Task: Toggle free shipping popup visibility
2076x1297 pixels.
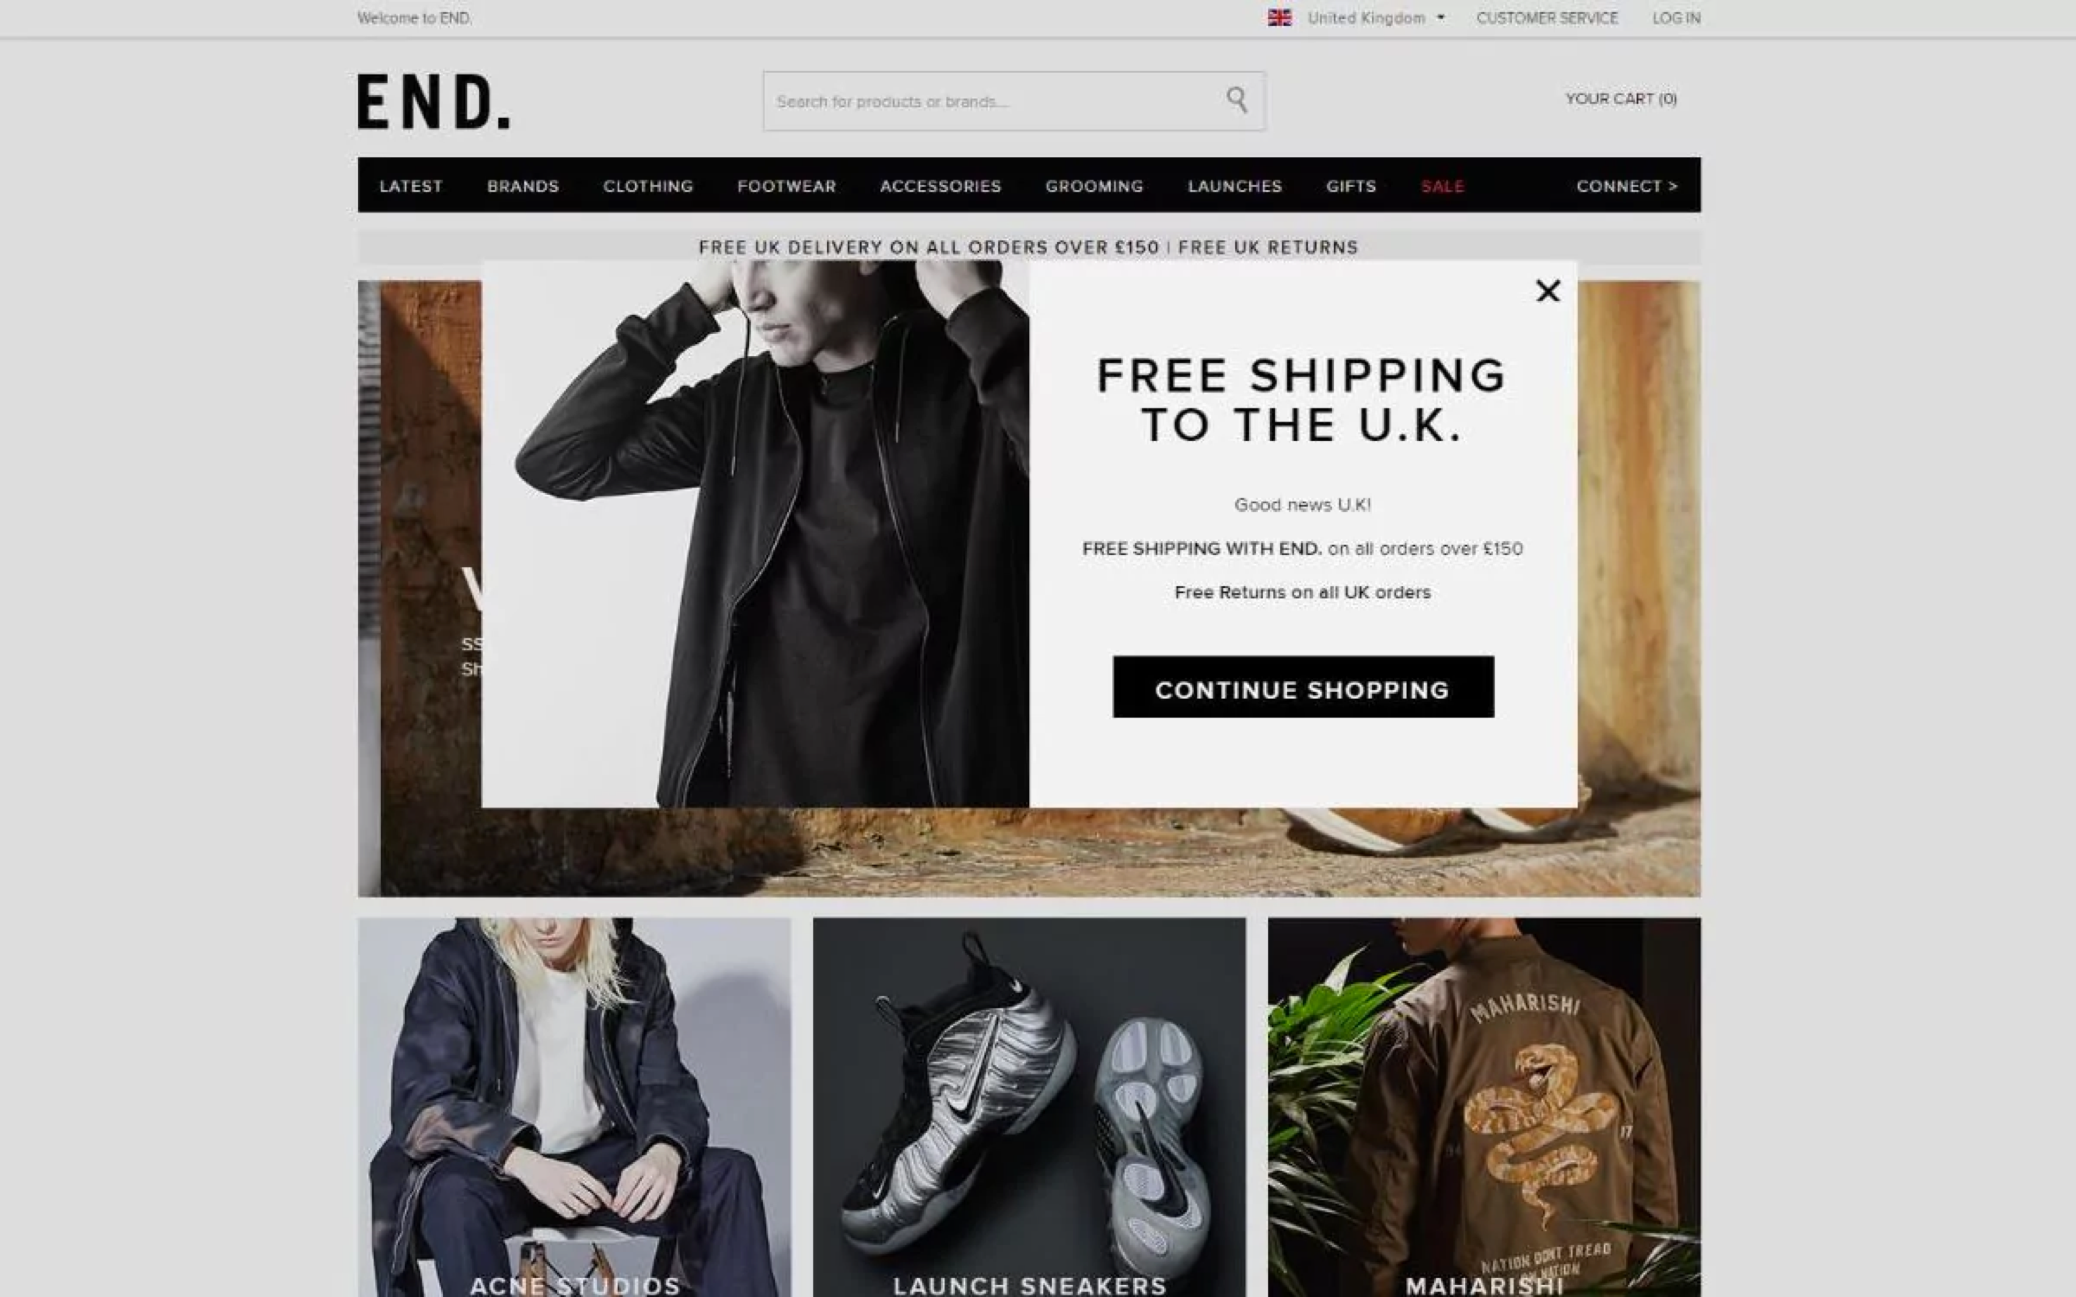Action: [x=1547, y=290]
